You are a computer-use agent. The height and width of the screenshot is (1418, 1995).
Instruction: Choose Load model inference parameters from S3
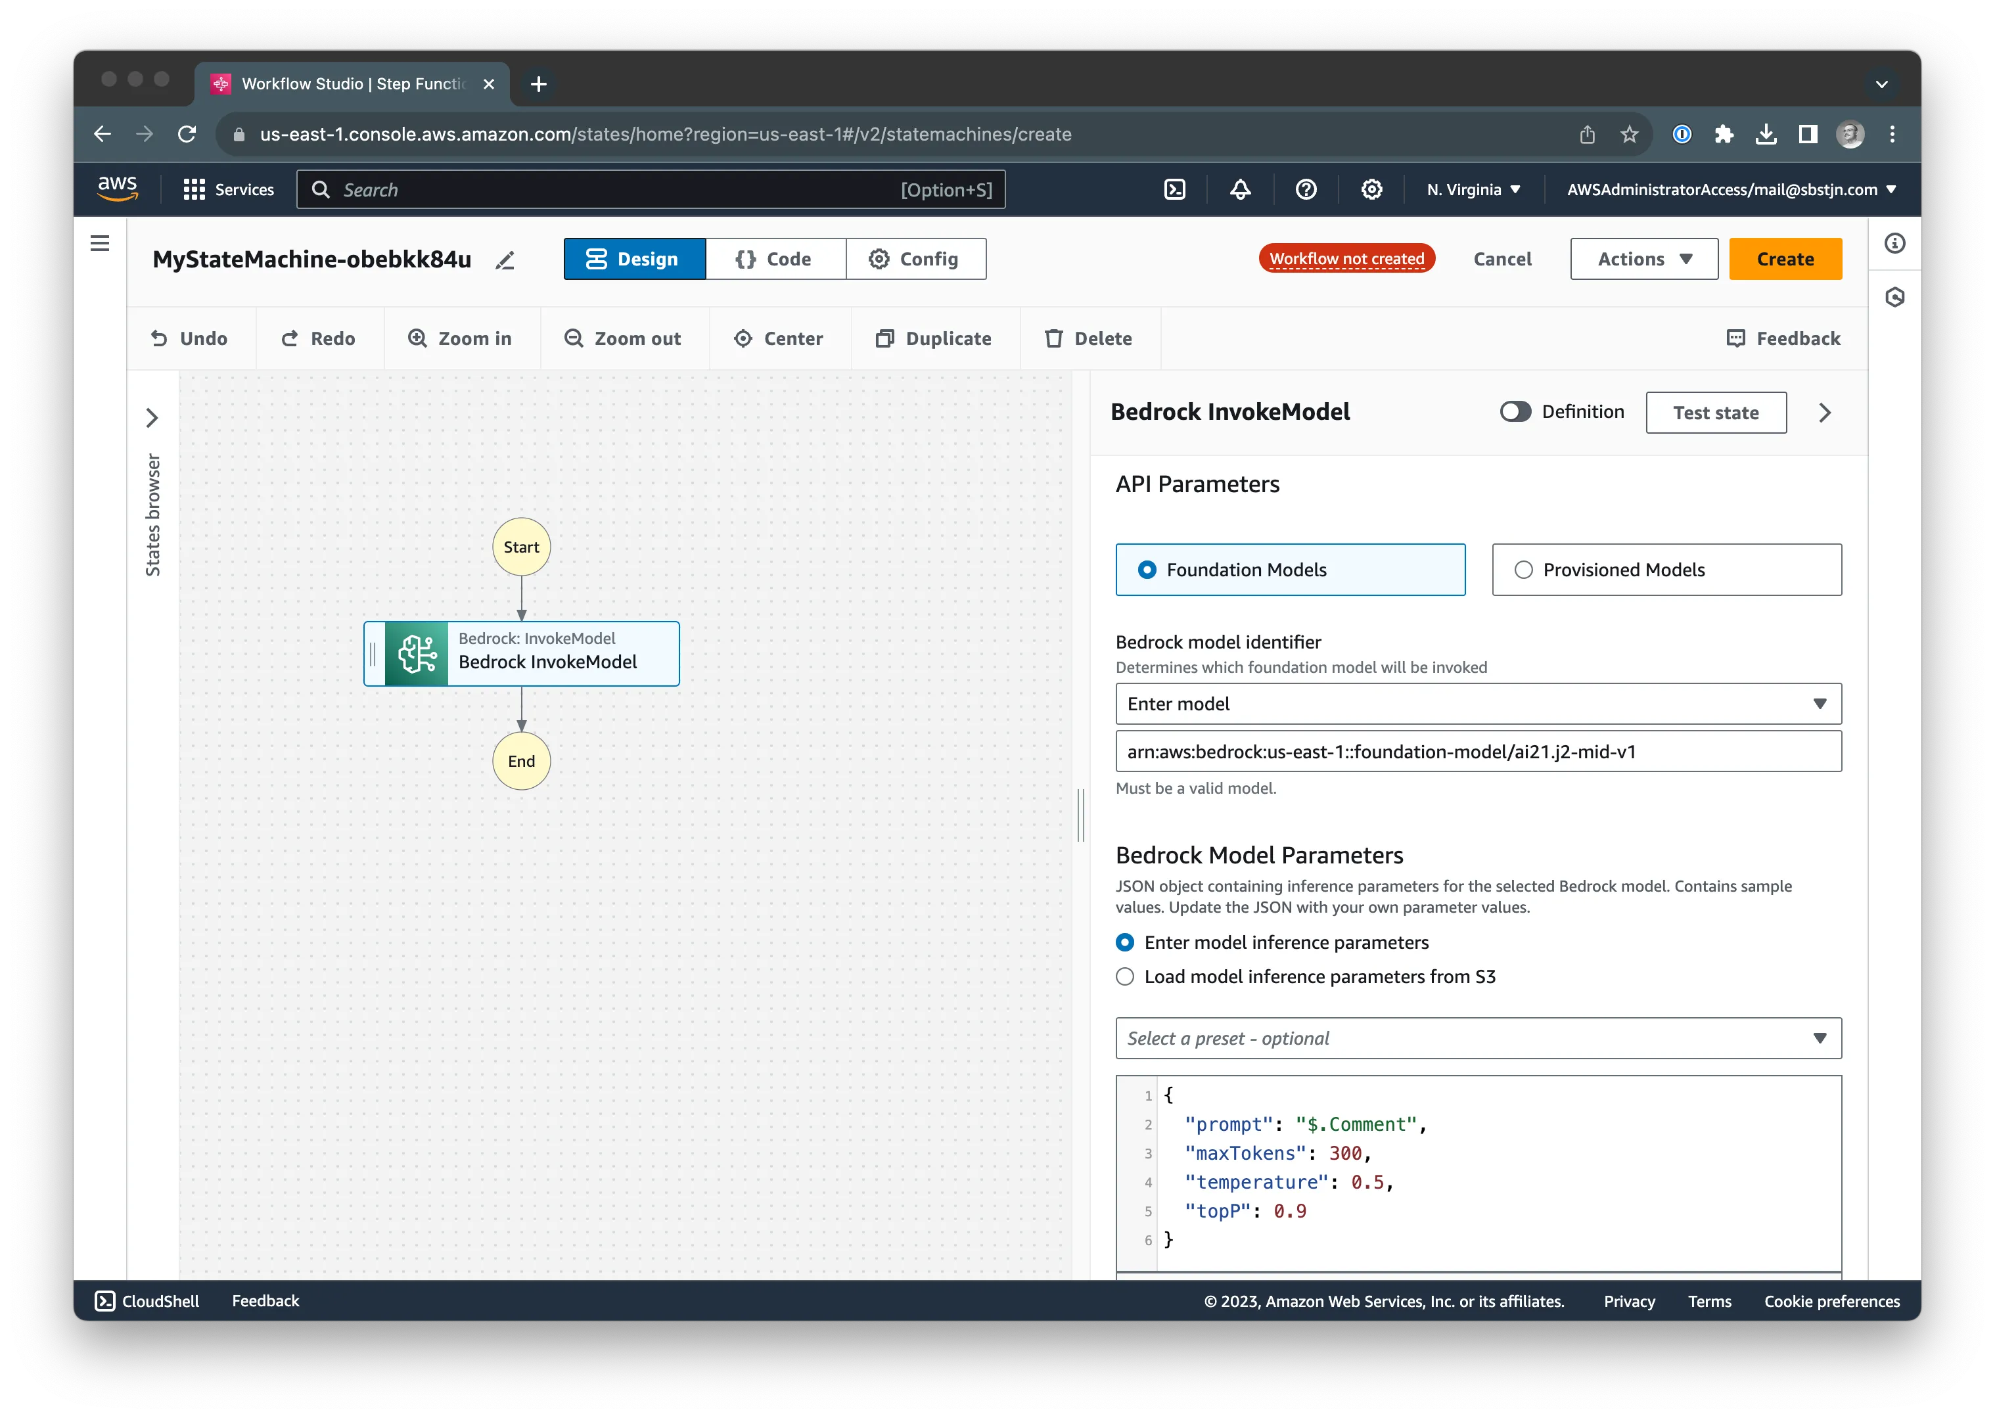click(x=1124, y=976)
